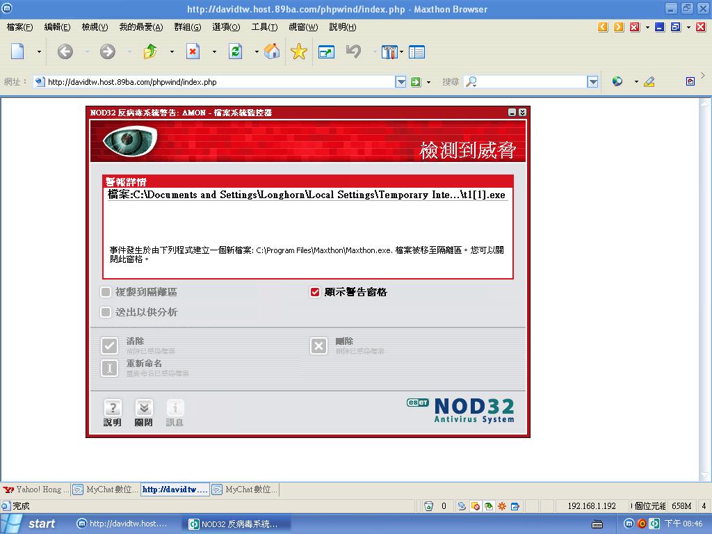712x534 pixels.
Task: Open the 工具(T) menu
Action: coord(265,27)
